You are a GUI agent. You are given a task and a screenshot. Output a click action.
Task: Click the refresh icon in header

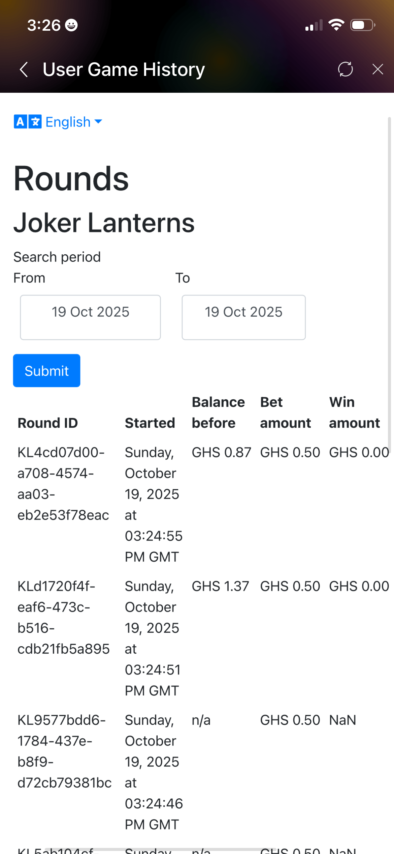345,69
